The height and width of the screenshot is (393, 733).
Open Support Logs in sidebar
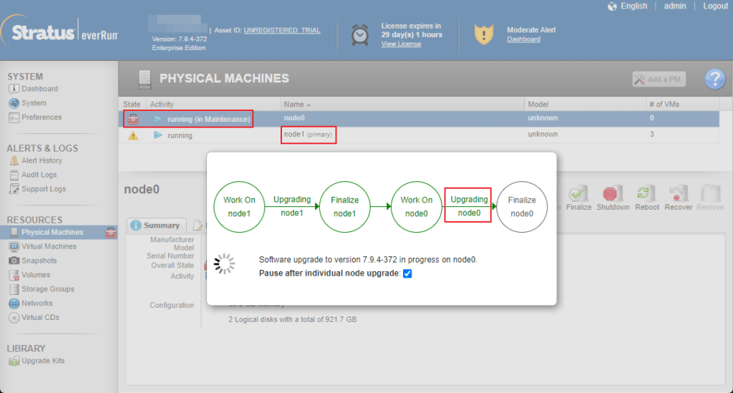[x=44, y=189]
